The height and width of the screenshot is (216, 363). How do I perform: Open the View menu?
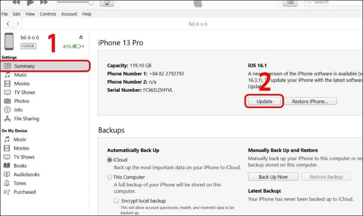click(30, 14)
